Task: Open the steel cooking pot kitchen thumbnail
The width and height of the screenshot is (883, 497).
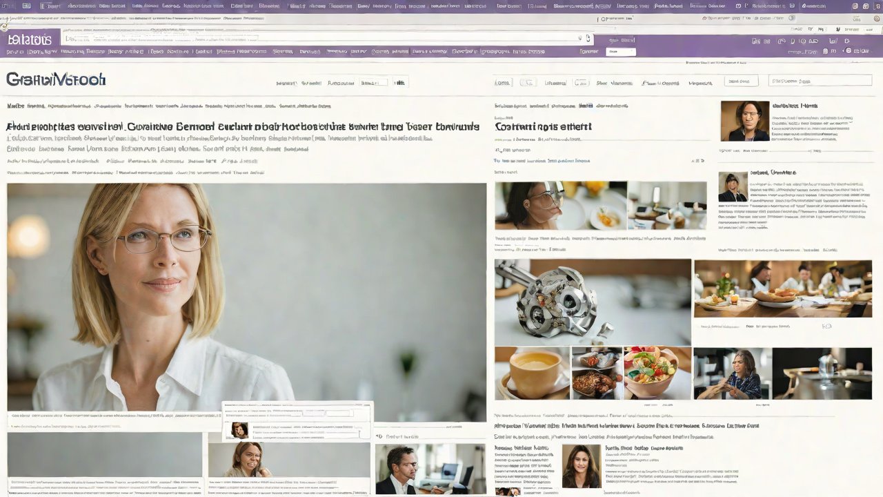Action: [822, 373]
